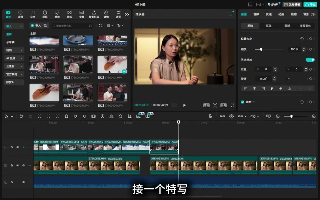The height and width of the screenshot is (200, 320).
Task: Show more tool tabs with double chevron
Action: 127,14
